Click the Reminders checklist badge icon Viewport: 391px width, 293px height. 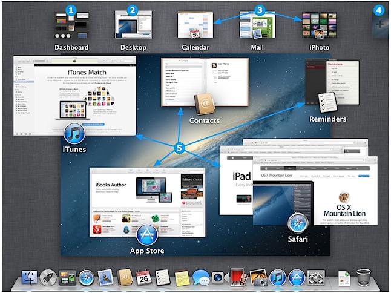pos(327,102)
